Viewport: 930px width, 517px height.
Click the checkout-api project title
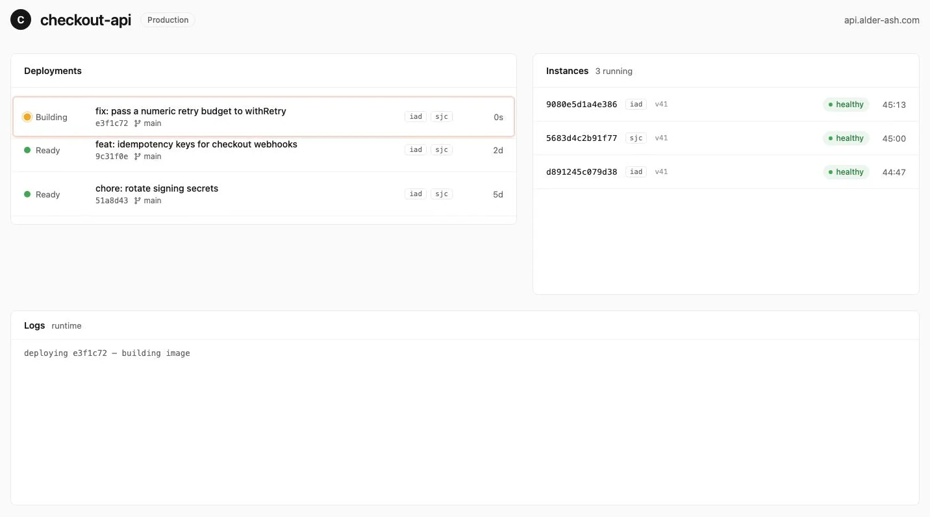86,20
